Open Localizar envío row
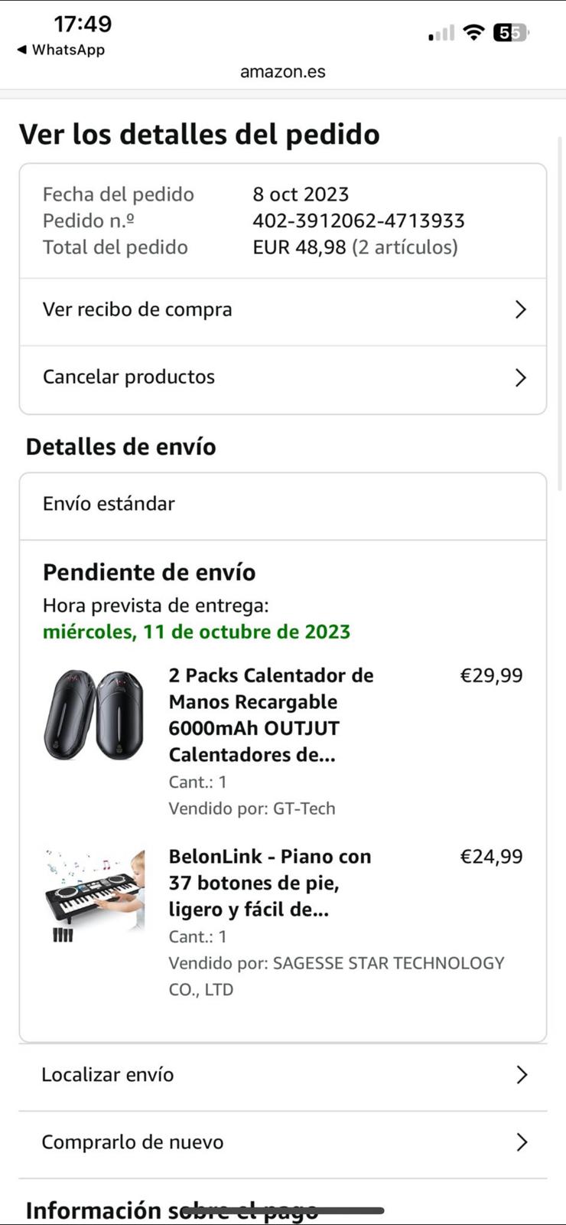566x1225 pixels. click(108, 1075)
